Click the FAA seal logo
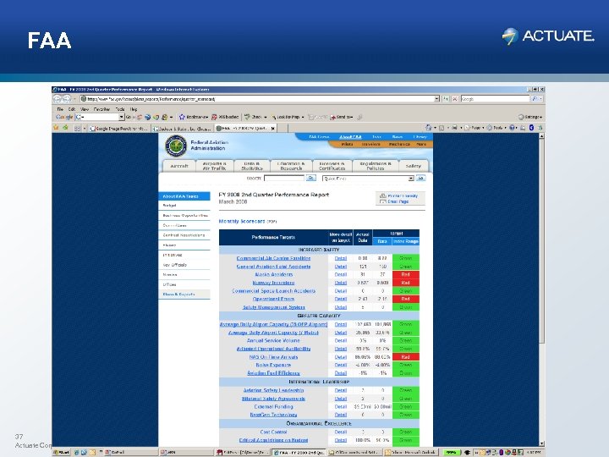Image resolution: width=609 pixels, height=457 pixels. [176, 146]
